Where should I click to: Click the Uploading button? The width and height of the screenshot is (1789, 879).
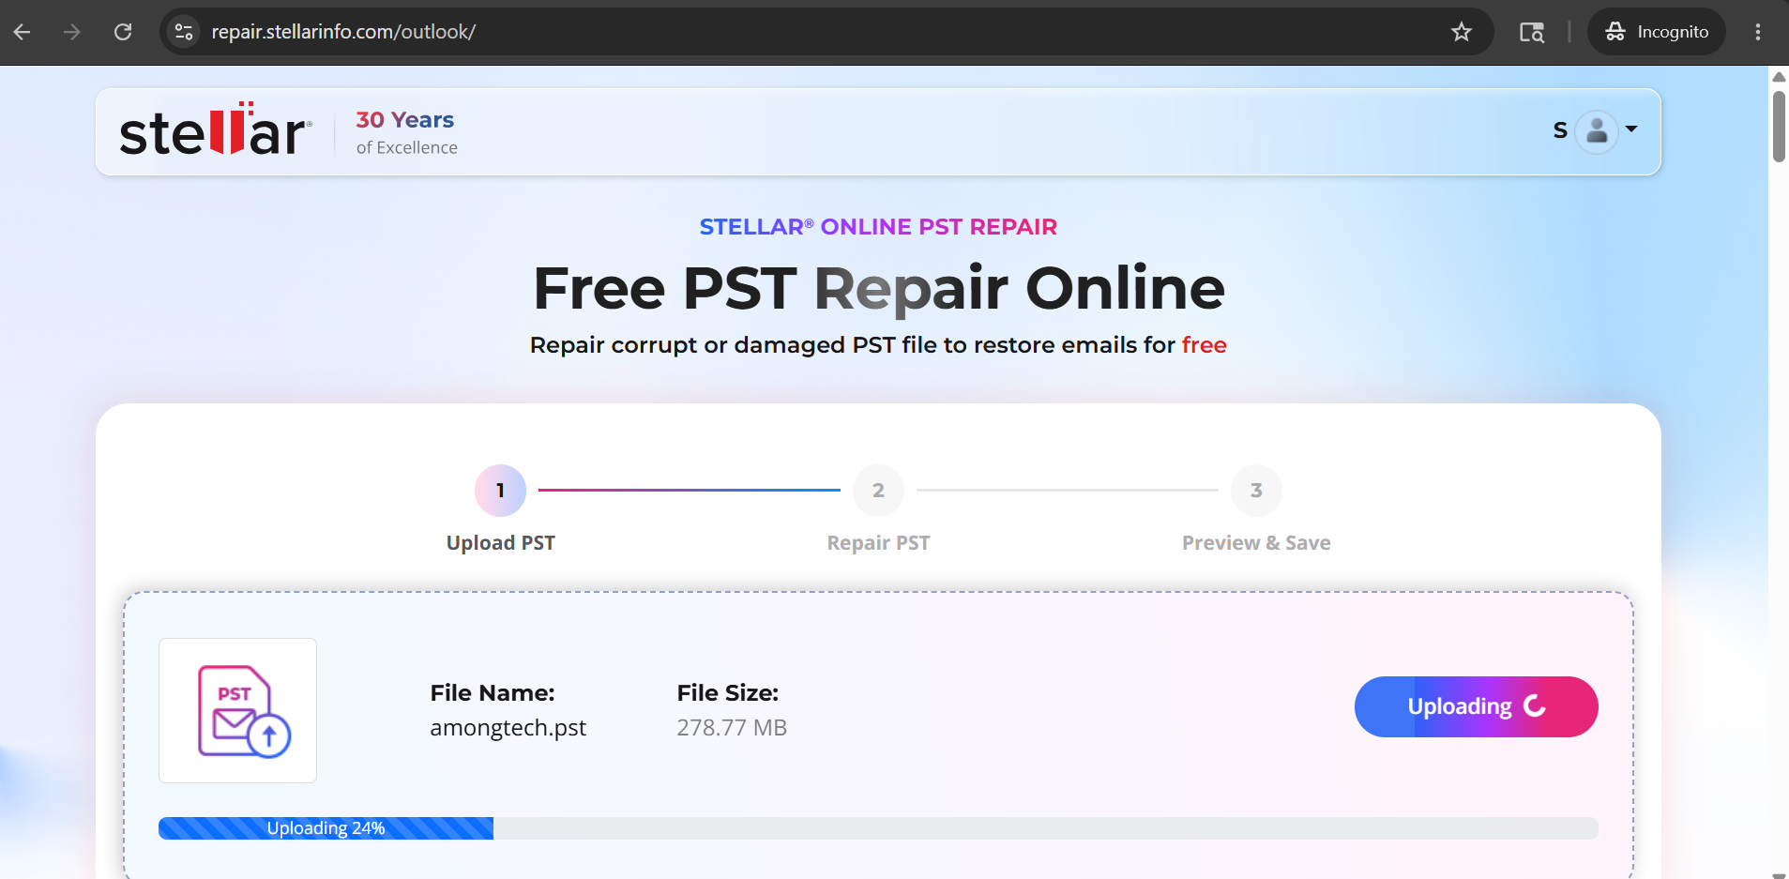[1476, 706]
